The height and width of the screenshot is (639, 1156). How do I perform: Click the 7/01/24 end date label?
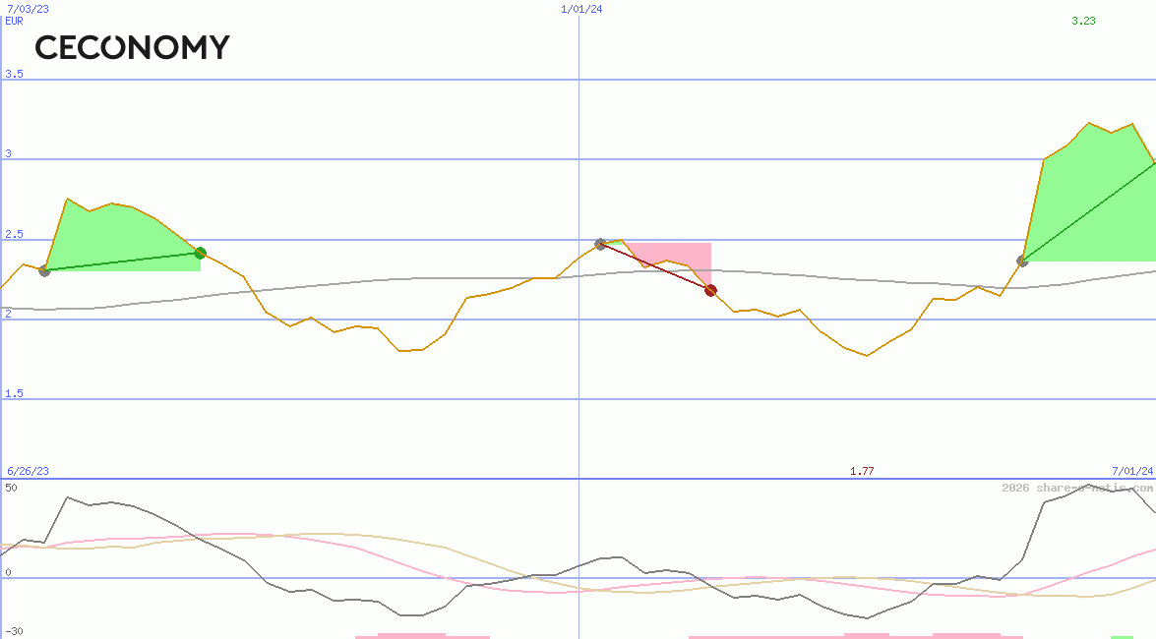point(1132,471)
